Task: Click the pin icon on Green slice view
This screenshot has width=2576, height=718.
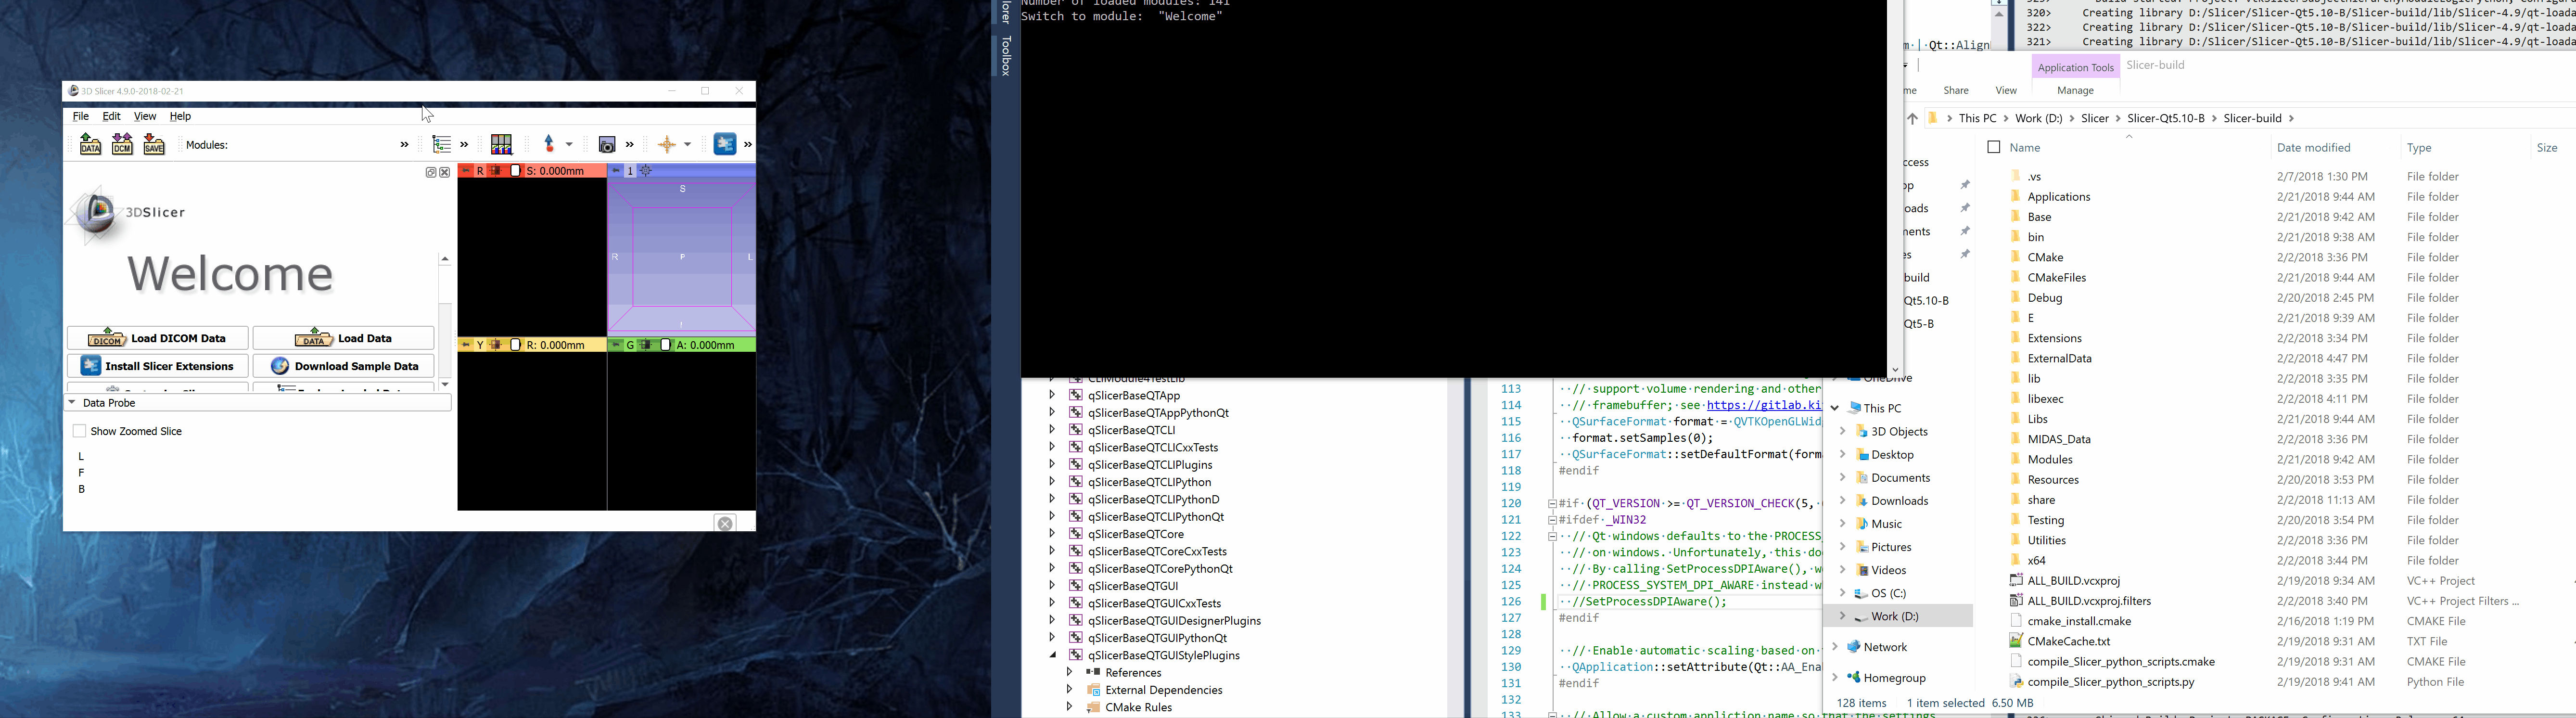Action: 616,345
